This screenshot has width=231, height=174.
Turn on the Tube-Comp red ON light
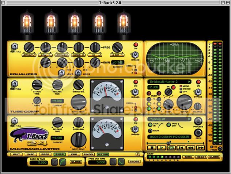click(x=136, y=82)
